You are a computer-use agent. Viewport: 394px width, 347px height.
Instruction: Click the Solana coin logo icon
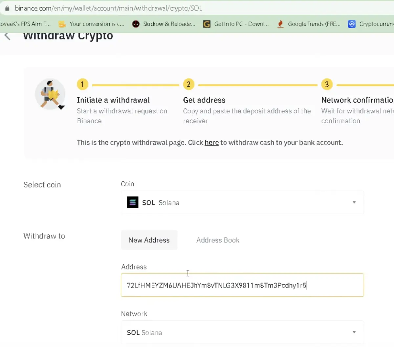[133, 202]
